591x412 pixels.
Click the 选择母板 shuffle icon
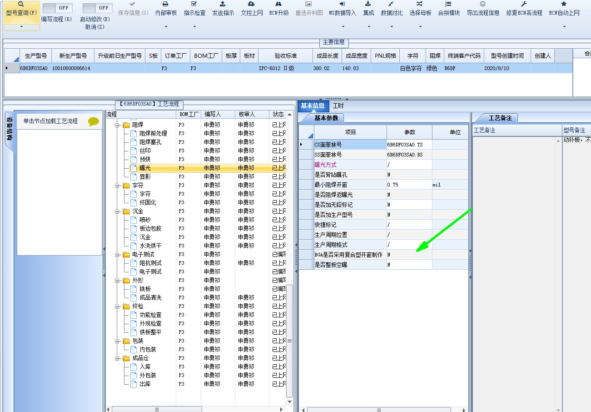tap(420, 4)
